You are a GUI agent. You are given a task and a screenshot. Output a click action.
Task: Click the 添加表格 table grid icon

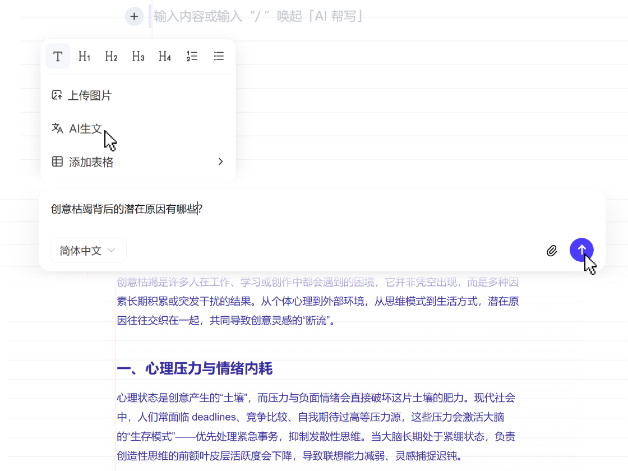(x=57, y=161)
